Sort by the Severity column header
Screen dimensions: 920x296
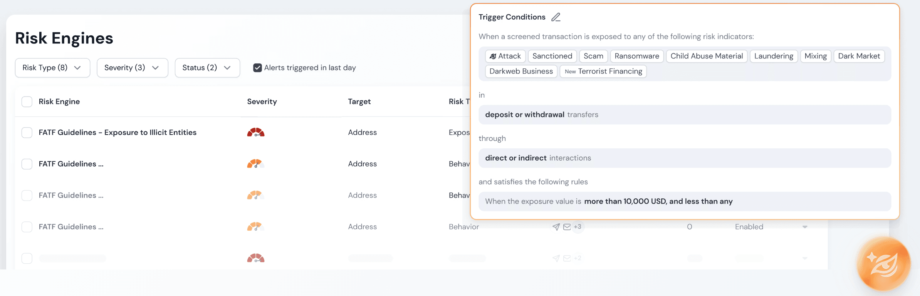click(262, 101)
